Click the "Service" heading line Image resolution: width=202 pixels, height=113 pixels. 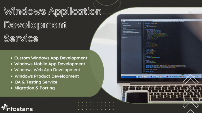(21, 38)
